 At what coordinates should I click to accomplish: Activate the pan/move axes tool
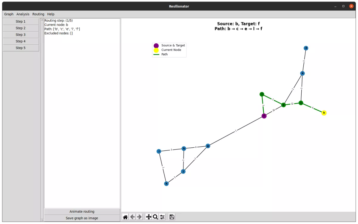point(149,217)
